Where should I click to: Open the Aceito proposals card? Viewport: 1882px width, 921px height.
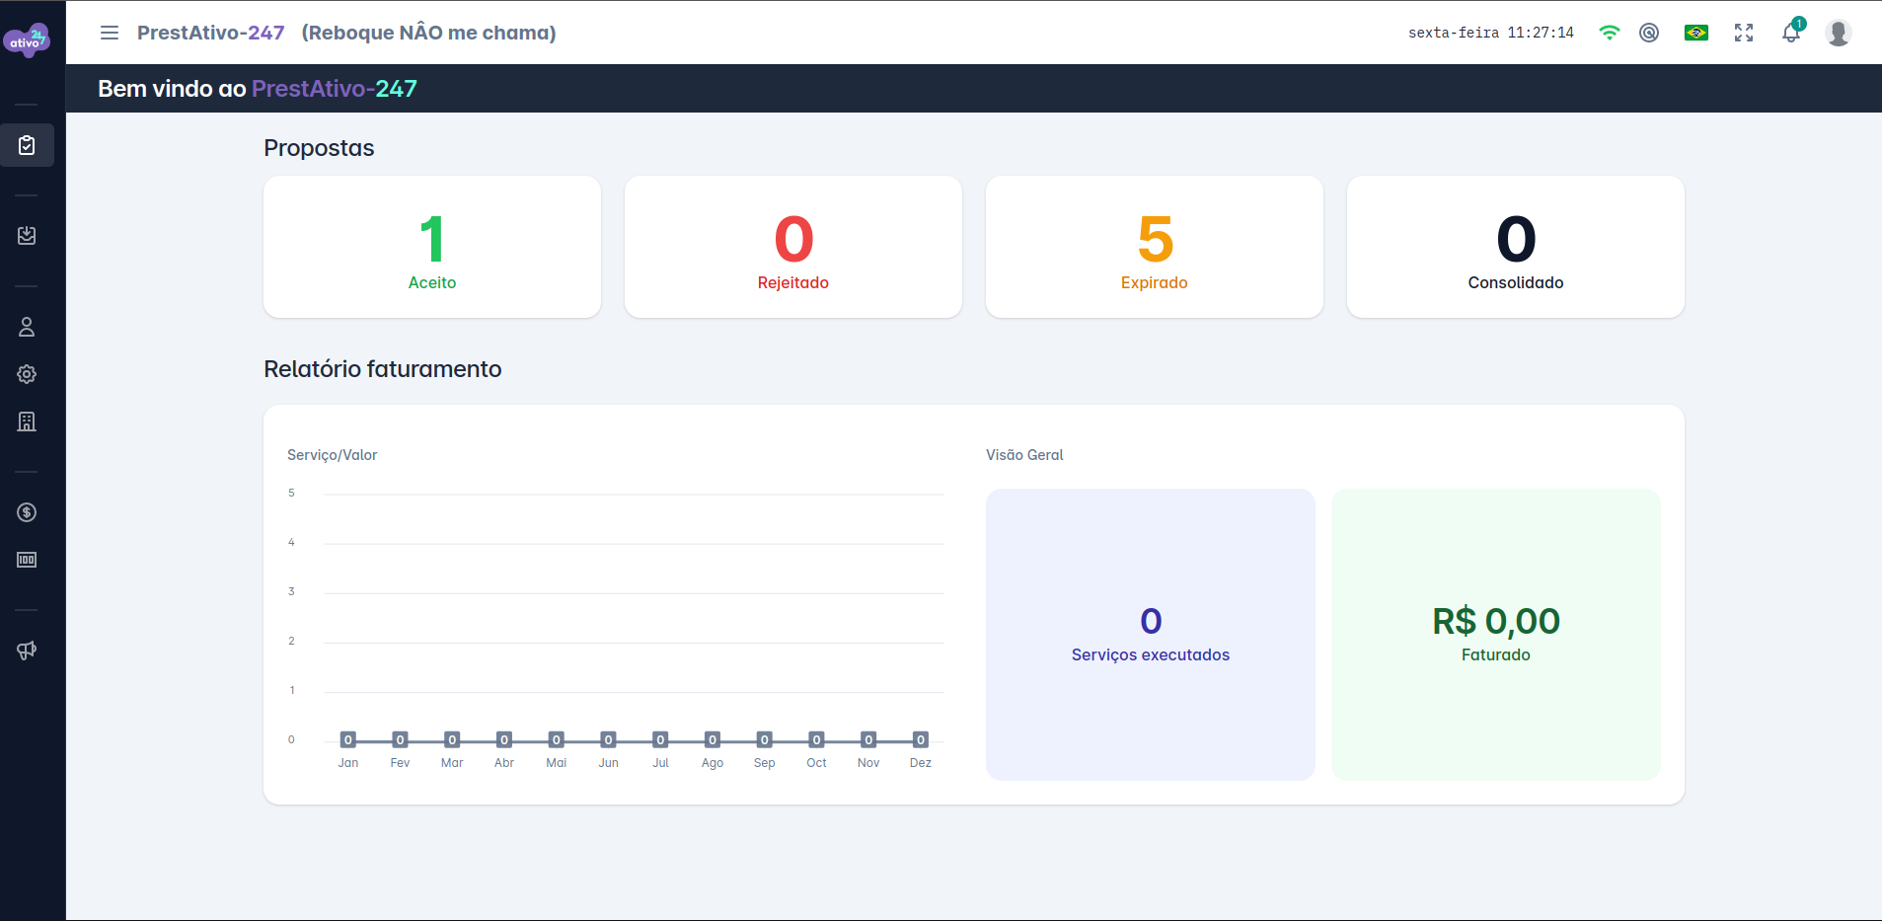pos(432,247)
